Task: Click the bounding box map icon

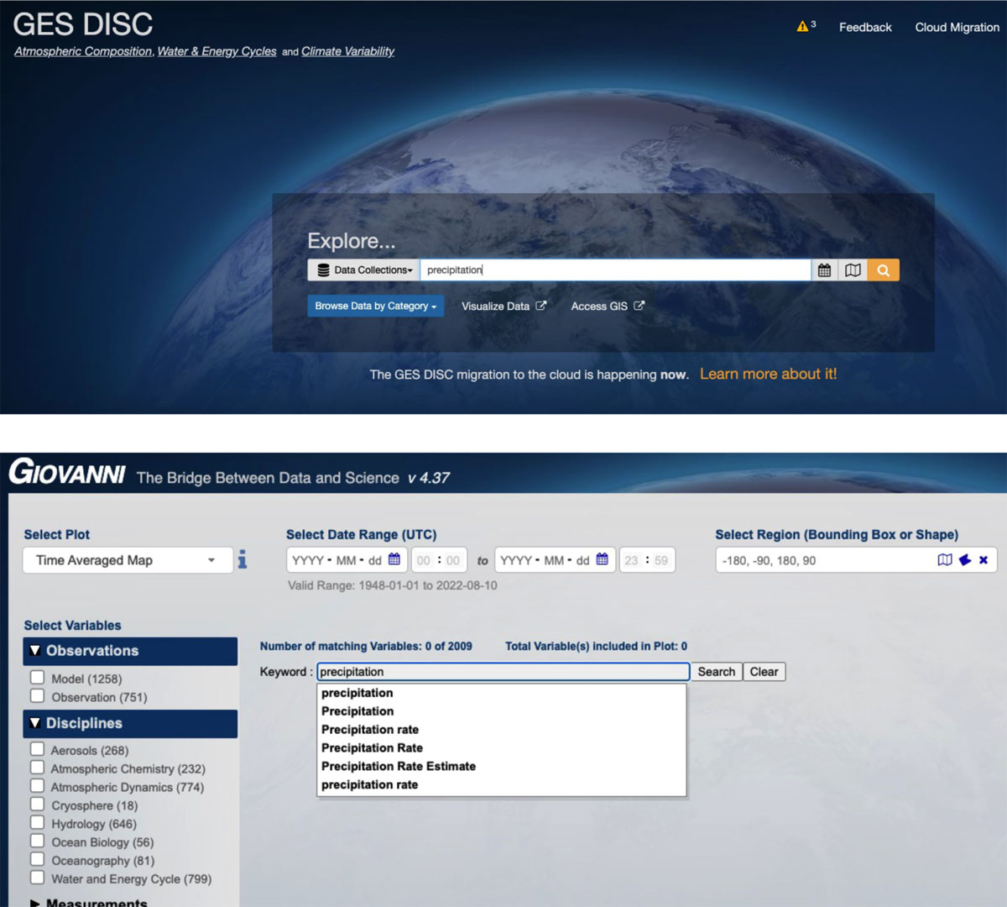Action: [944, 560]
